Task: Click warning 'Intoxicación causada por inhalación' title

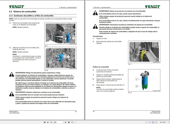Action: 126,25
